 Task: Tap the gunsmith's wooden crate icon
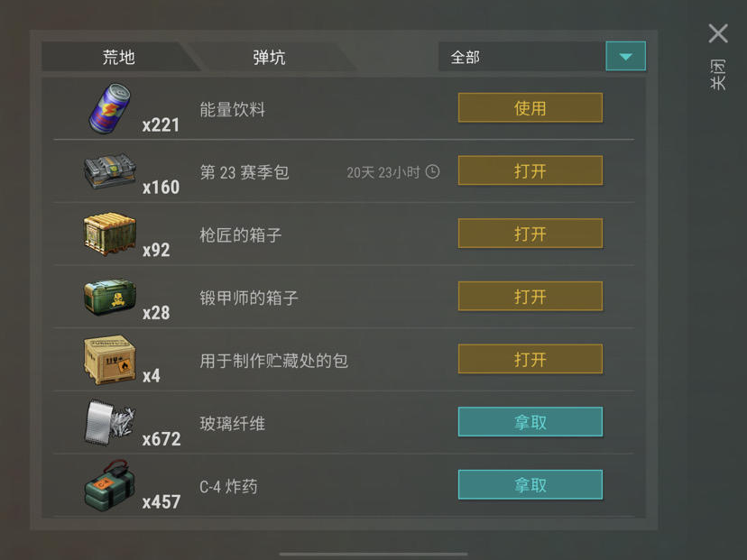click(110, 234)
